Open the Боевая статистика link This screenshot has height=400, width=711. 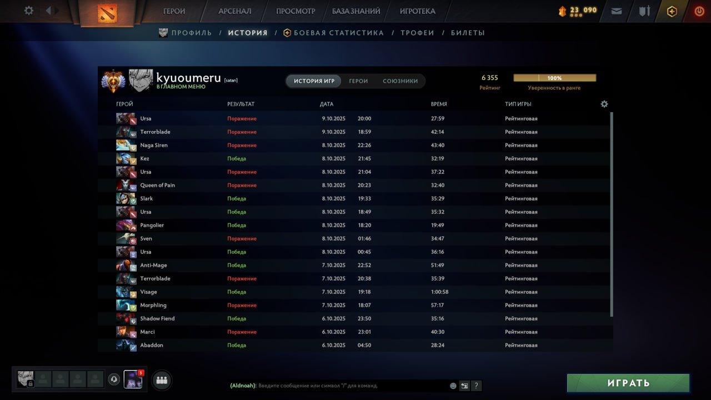338,33
